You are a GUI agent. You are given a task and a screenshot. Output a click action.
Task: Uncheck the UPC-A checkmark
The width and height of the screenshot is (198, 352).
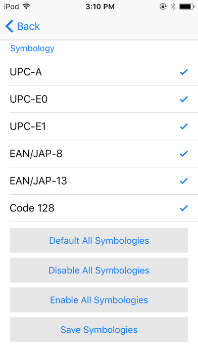point(184,72)
